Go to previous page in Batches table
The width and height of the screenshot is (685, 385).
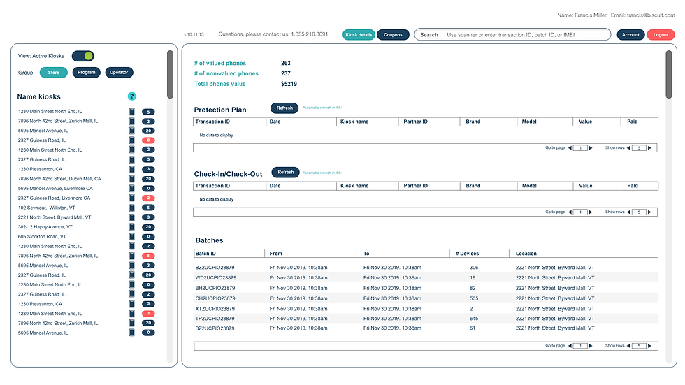[x=570, y=346]
